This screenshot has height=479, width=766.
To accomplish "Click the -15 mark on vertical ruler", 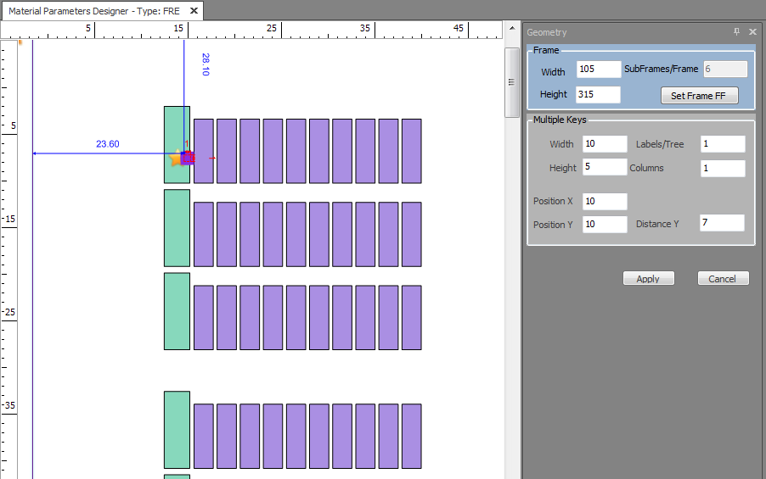I will click(x=9, y=219).
